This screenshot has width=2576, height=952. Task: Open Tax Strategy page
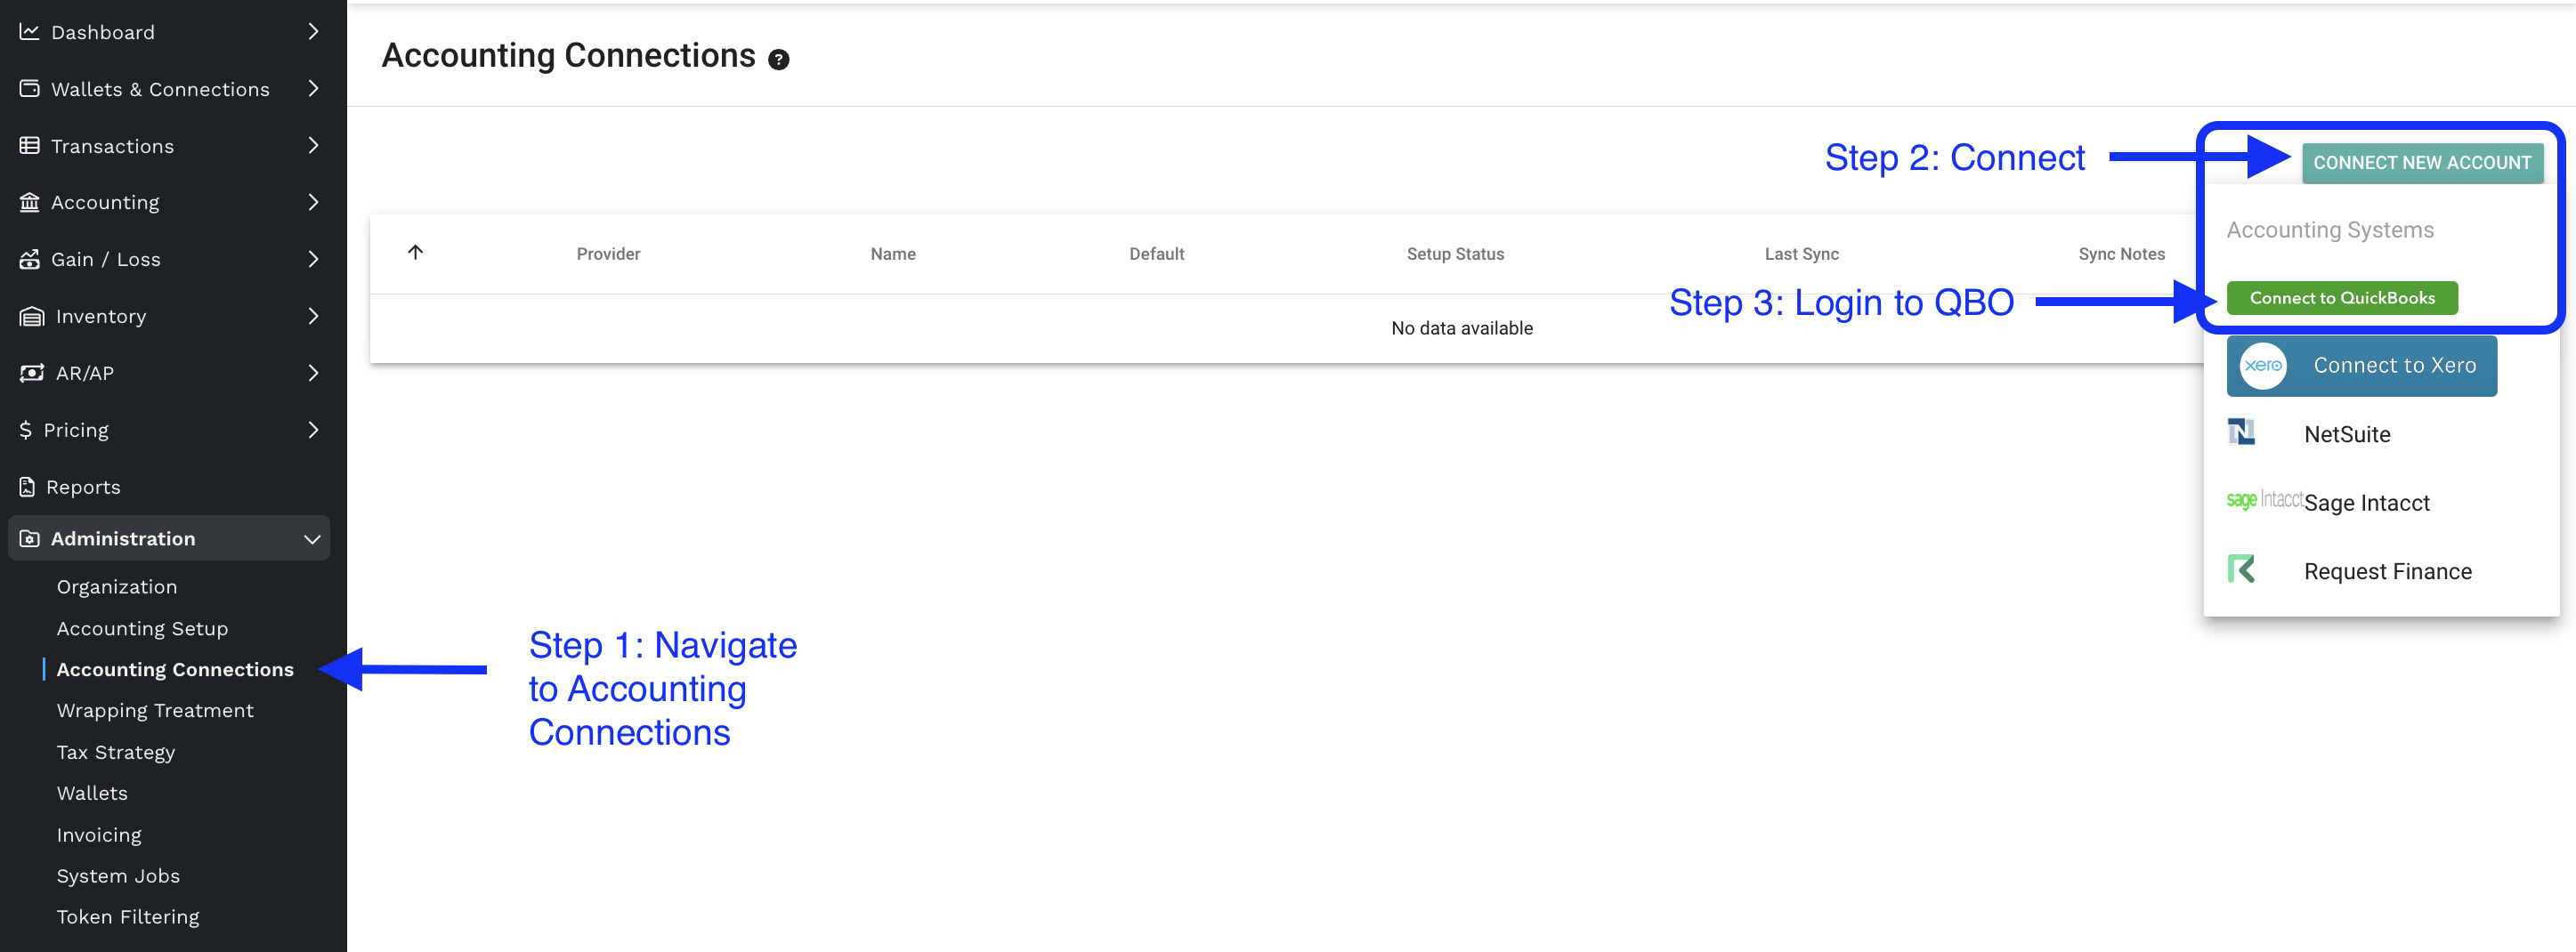click(116, 752)
